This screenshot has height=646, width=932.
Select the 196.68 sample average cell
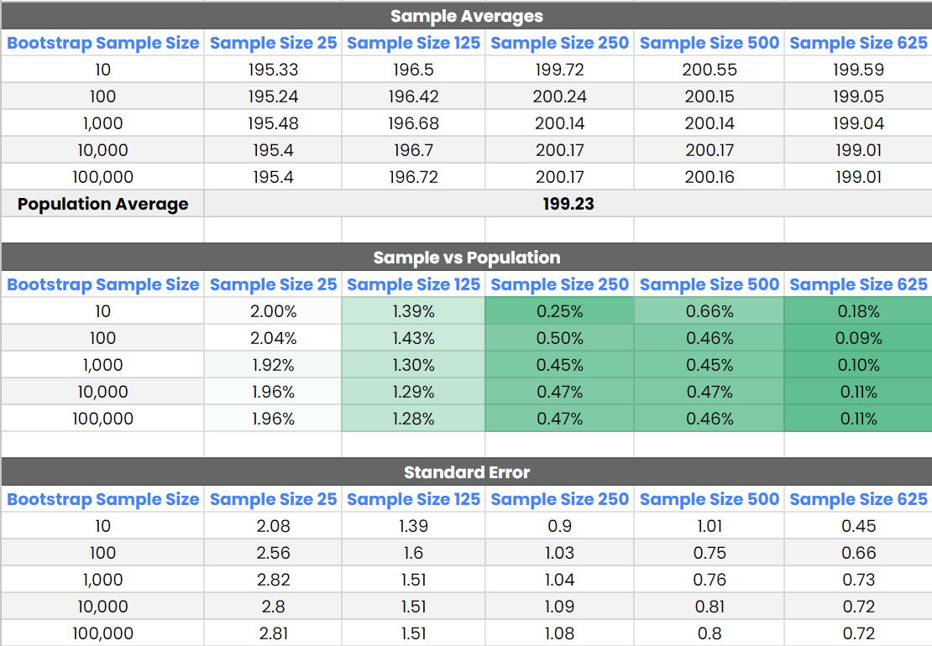(413, 123)
